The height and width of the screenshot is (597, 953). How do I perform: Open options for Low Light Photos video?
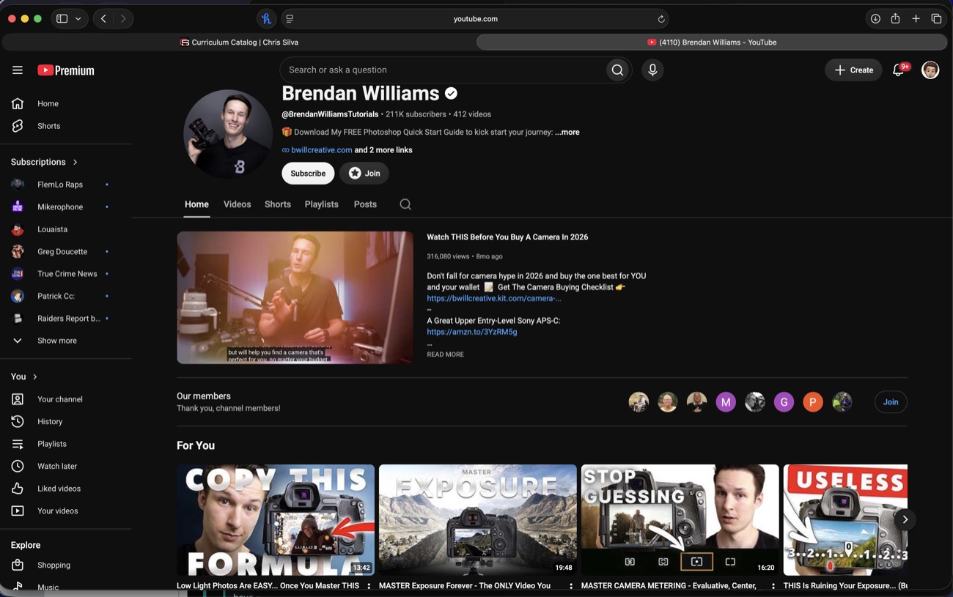[x=369, y=586]
